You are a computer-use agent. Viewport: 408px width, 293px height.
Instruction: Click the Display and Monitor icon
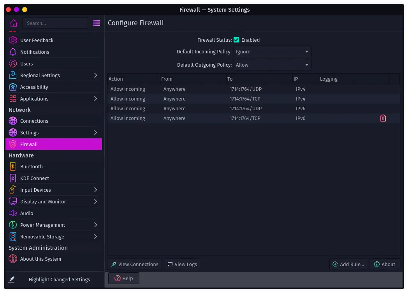coord(13,201)
